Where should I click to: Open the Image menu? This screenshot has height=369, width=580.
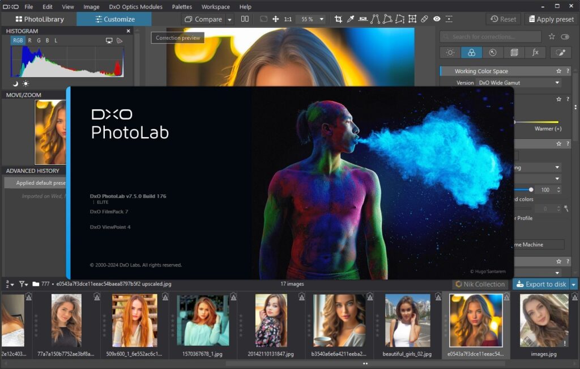91,7
